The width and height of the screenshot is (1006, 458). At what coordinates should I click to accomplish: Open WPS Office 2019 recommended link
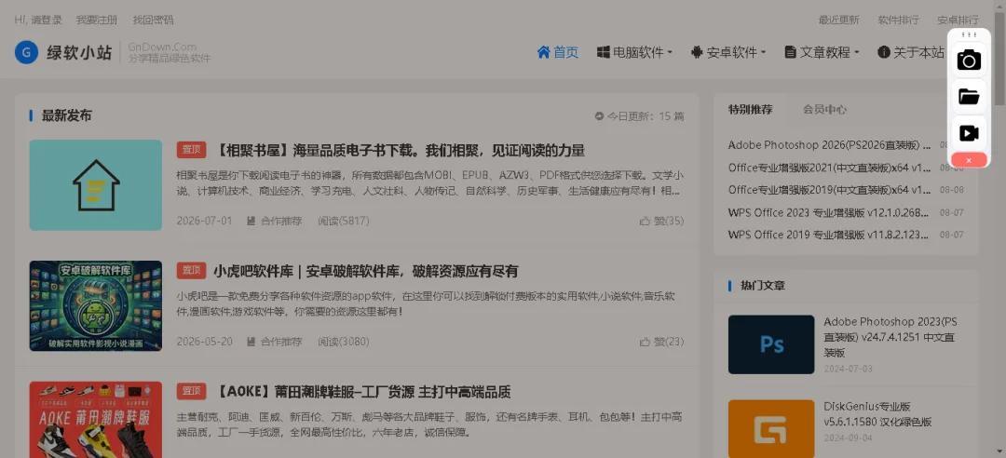[829, 235]
